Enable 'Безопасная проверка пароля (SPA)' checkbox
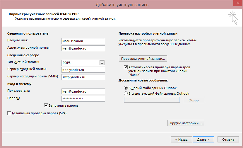 (9, 113)
